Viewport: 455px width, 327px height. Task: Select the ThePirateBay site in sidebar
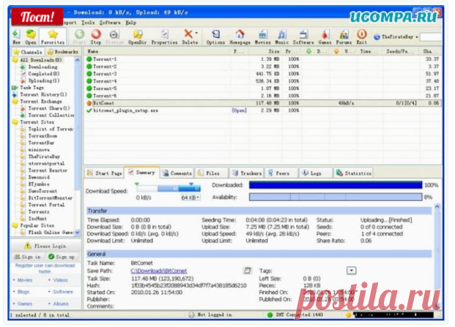coord(44,157)
